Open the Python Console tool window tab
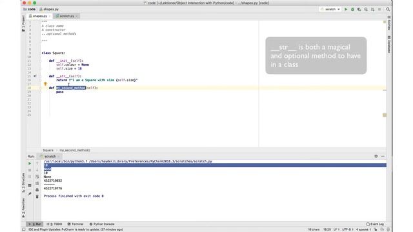413x232 pixels. [x=102, y=224]
